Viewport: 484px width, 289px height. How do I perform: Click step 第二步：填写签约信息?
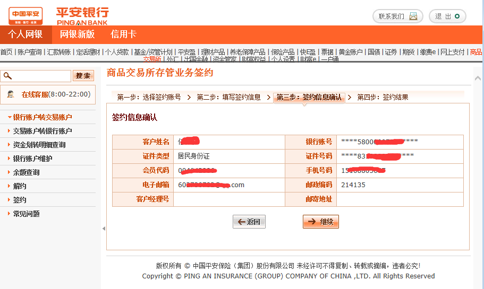tap(229, 98)
